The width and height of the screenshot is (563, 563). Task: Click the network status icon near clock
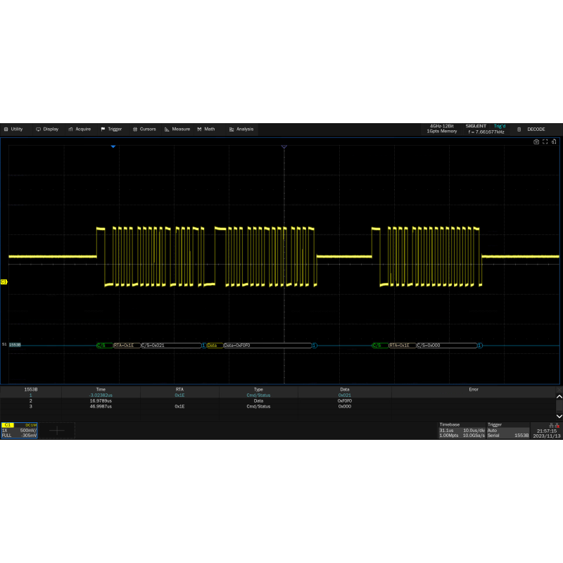tap(551, 425)
